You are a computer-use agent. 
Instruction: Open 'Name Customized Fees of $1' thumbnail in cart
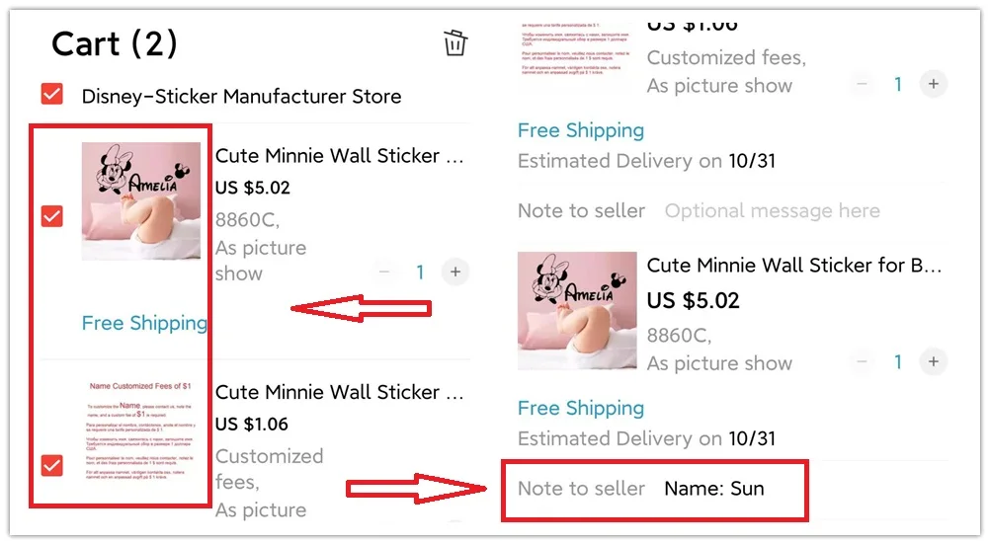click(140, 434)
